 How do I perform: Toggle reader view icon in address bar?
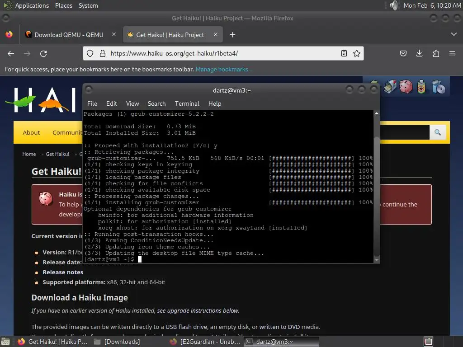(x=344, y=53)
